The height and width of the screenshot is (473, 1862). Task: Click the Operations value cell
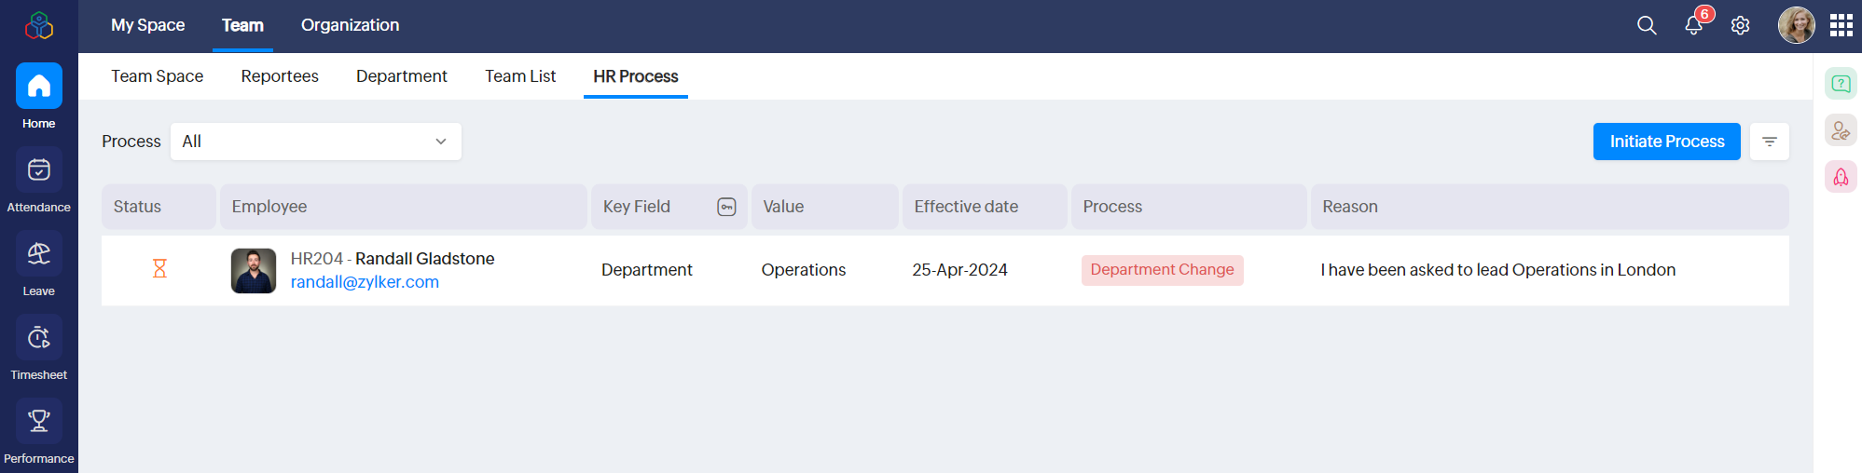click(x=804, y=270)
